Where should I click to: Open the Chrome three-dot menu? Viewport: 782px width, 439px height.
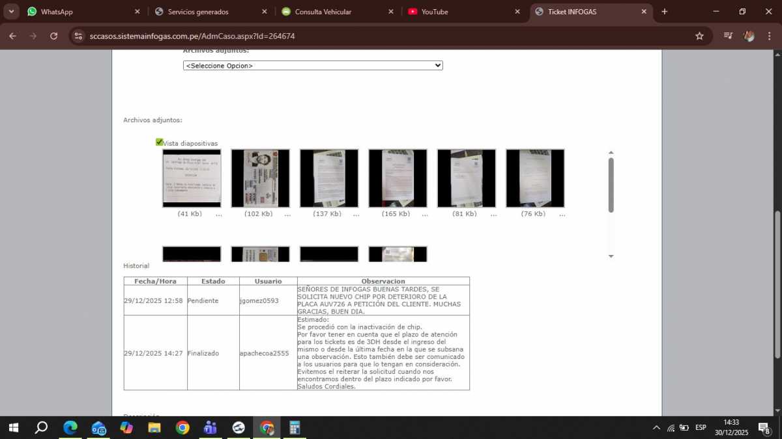(770, 36)
